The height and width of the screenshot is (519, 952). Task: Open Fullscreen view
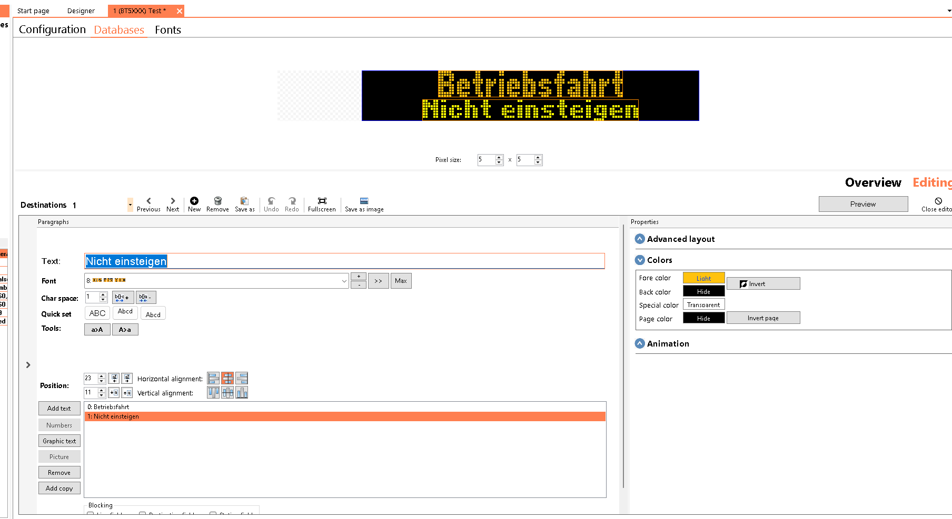point(322,205)
